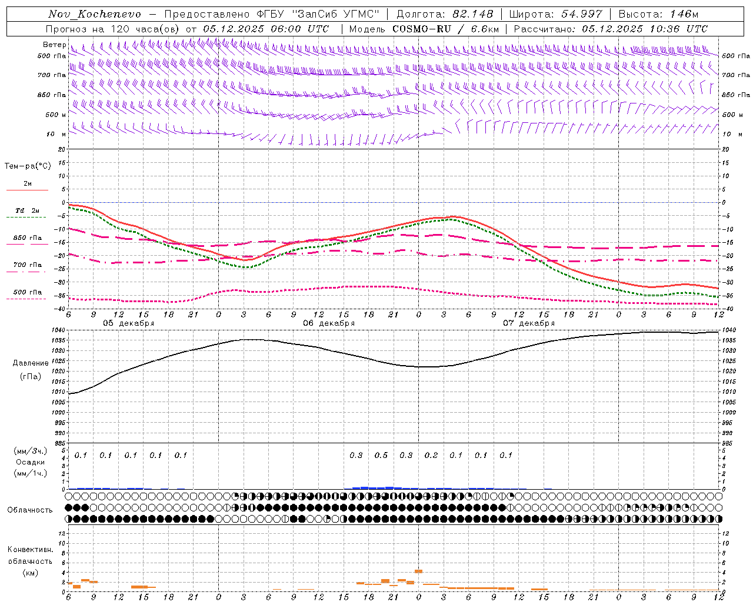
Task: Click the (мм/1ч.) units label
Action: point(30,473)
